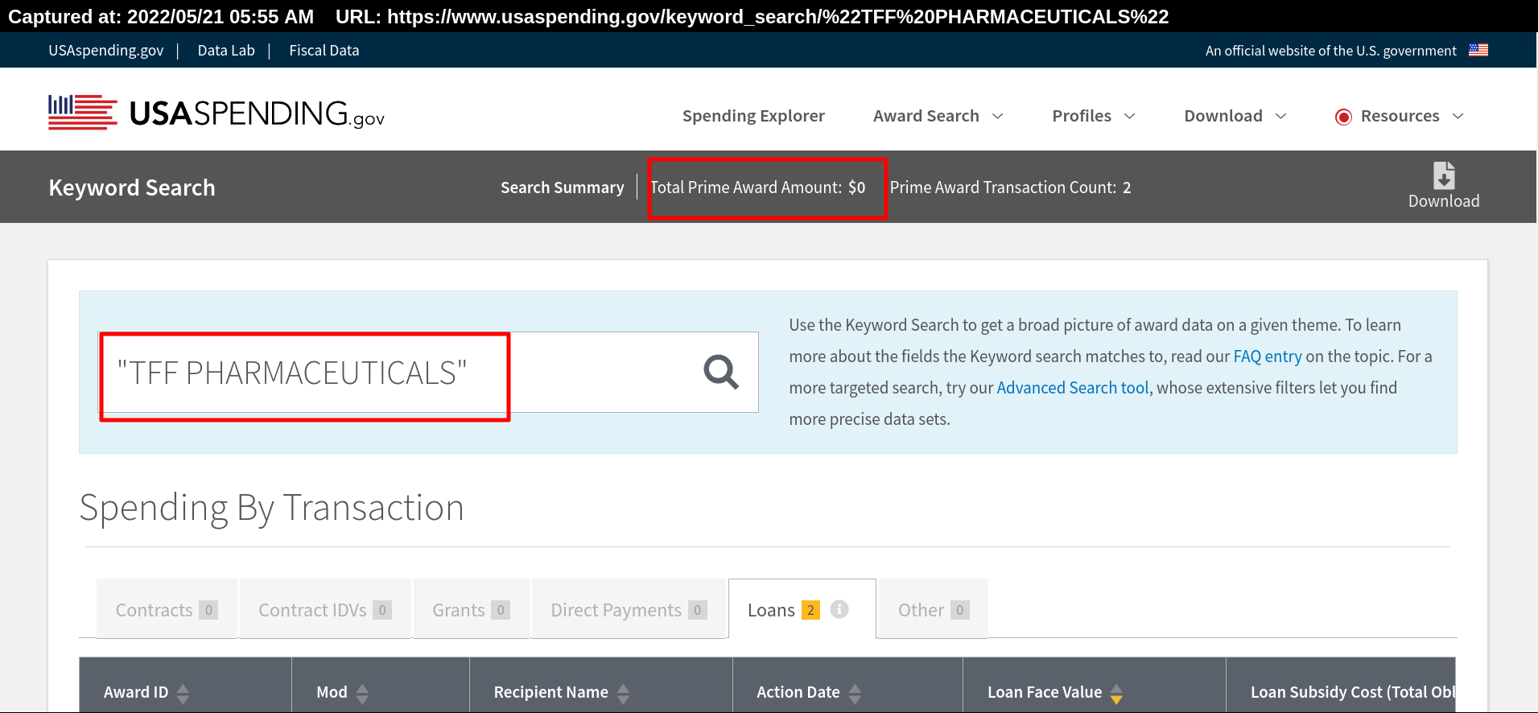
Task: Open the Data Lab link
Action: 226,50
